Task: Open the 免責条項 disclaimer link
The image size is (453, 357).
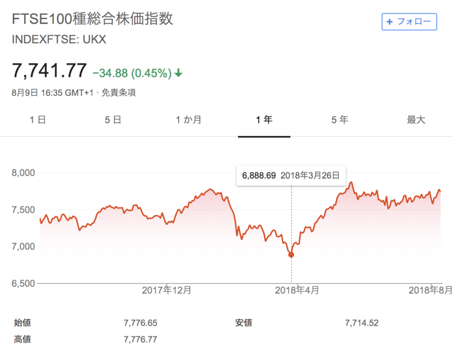Action: [119, 93]
